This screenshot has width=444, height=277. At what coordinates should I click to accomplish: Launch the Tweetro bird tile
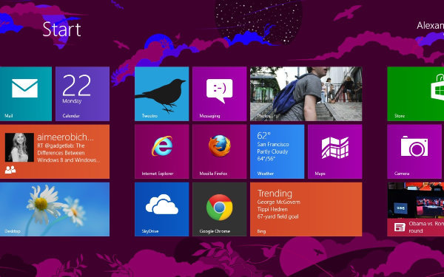point(161,94)
